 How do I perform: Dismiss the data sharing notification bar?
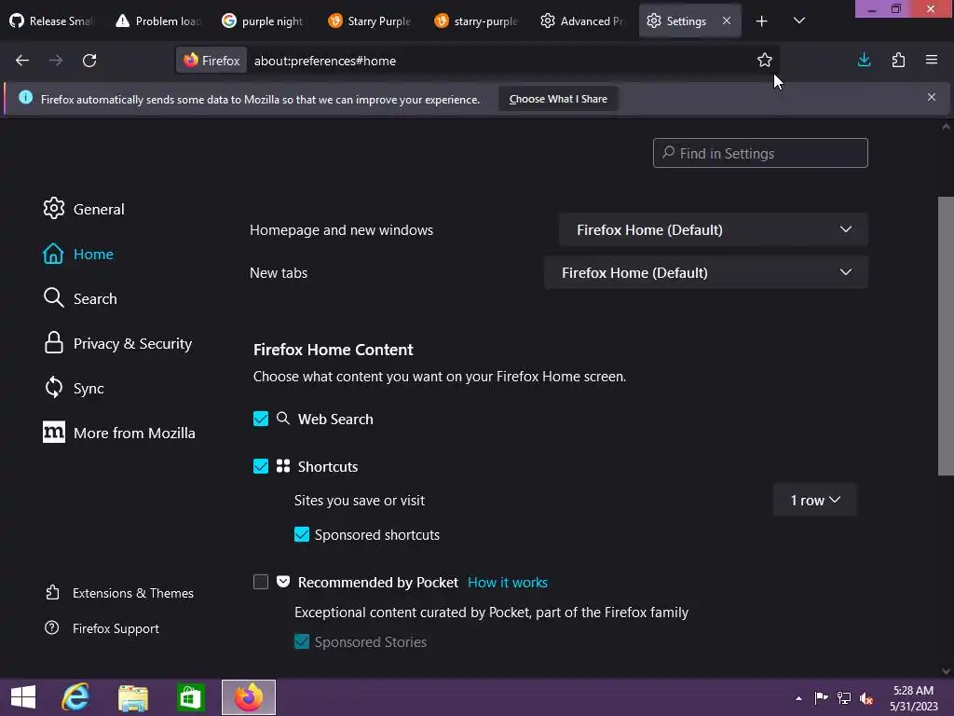tap(932, 97)
